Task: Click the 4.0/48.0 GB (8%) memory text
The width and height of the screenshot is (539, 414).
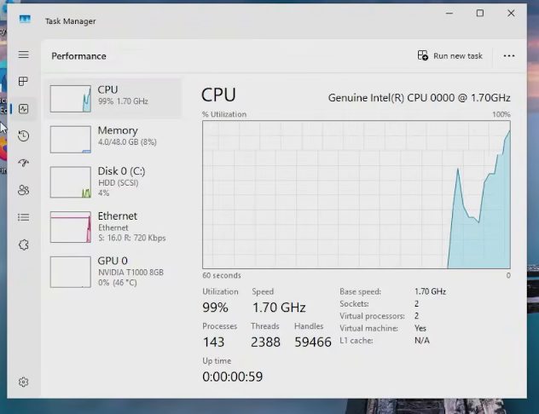Action: 127,142
